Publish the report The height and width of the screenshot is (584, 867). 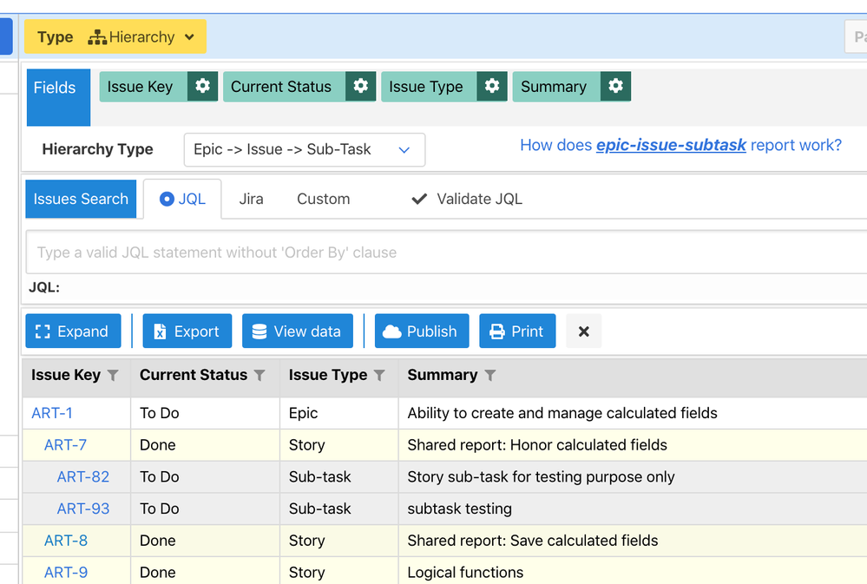(421, 331)
